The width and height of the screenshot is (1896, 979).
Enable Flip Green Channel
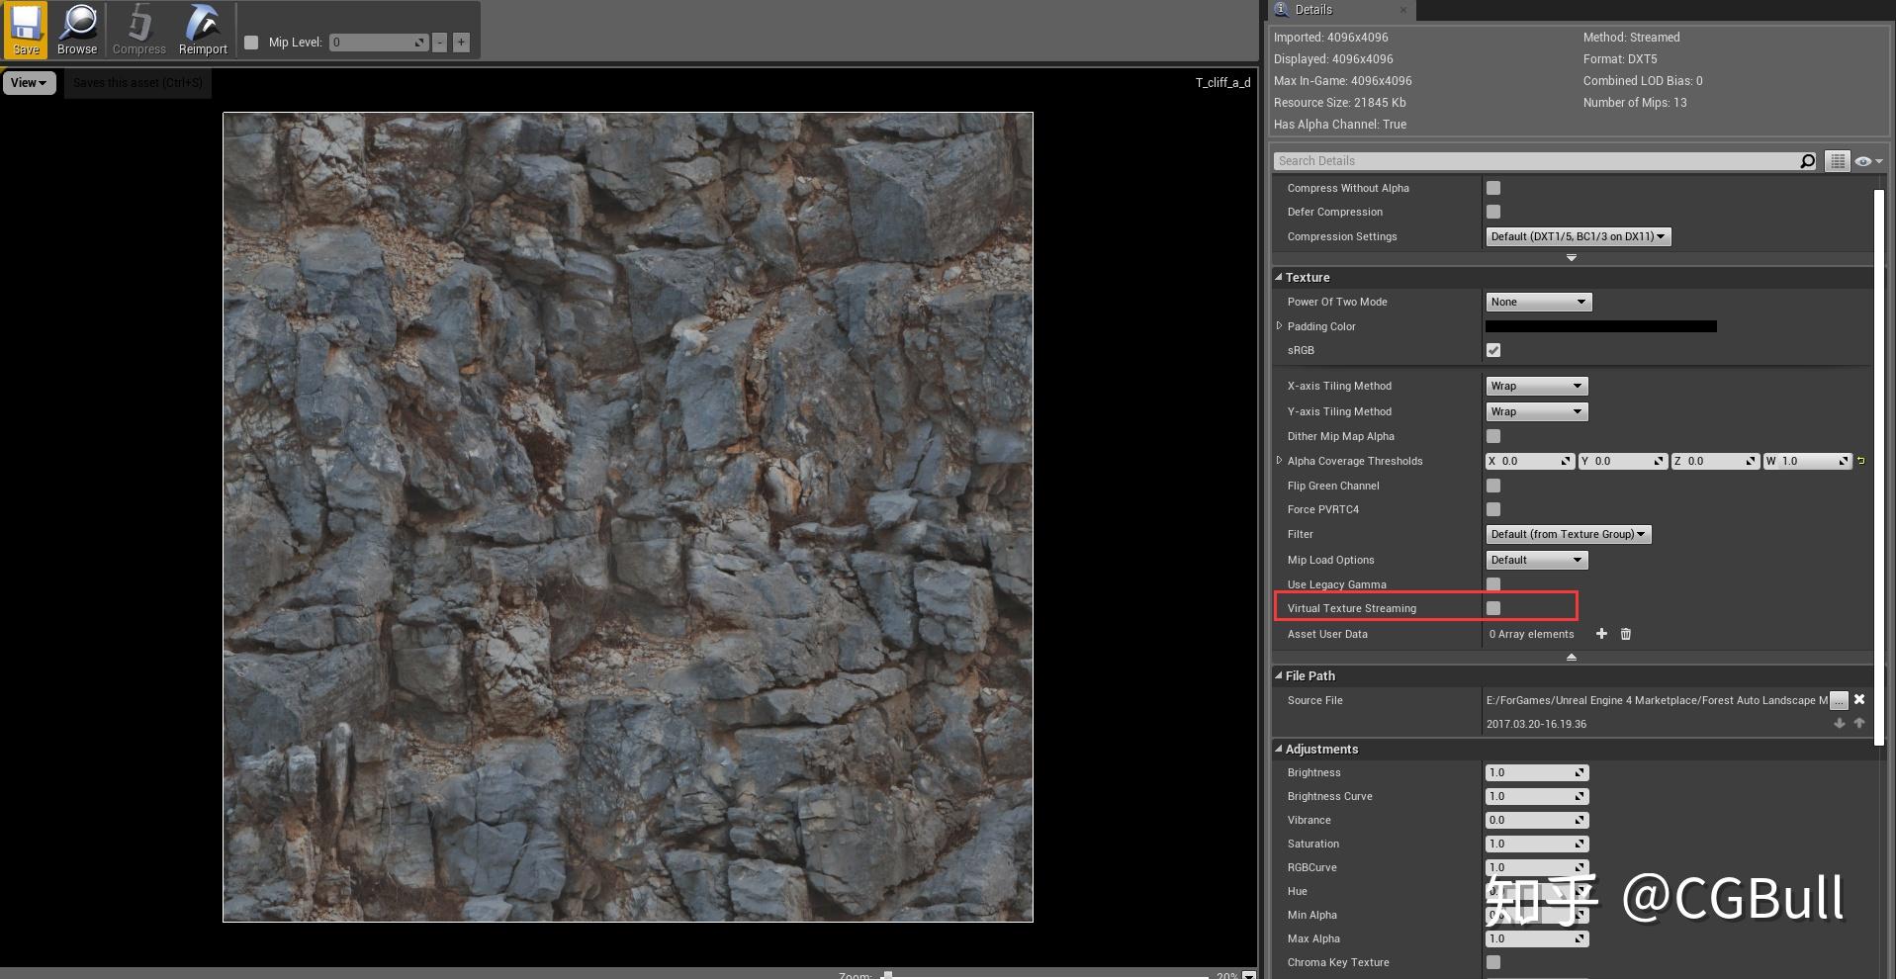(x=1492, y=485)
